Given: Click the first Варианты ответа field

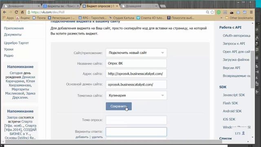Looking at the screenshot, I should [x=136, y=132].
